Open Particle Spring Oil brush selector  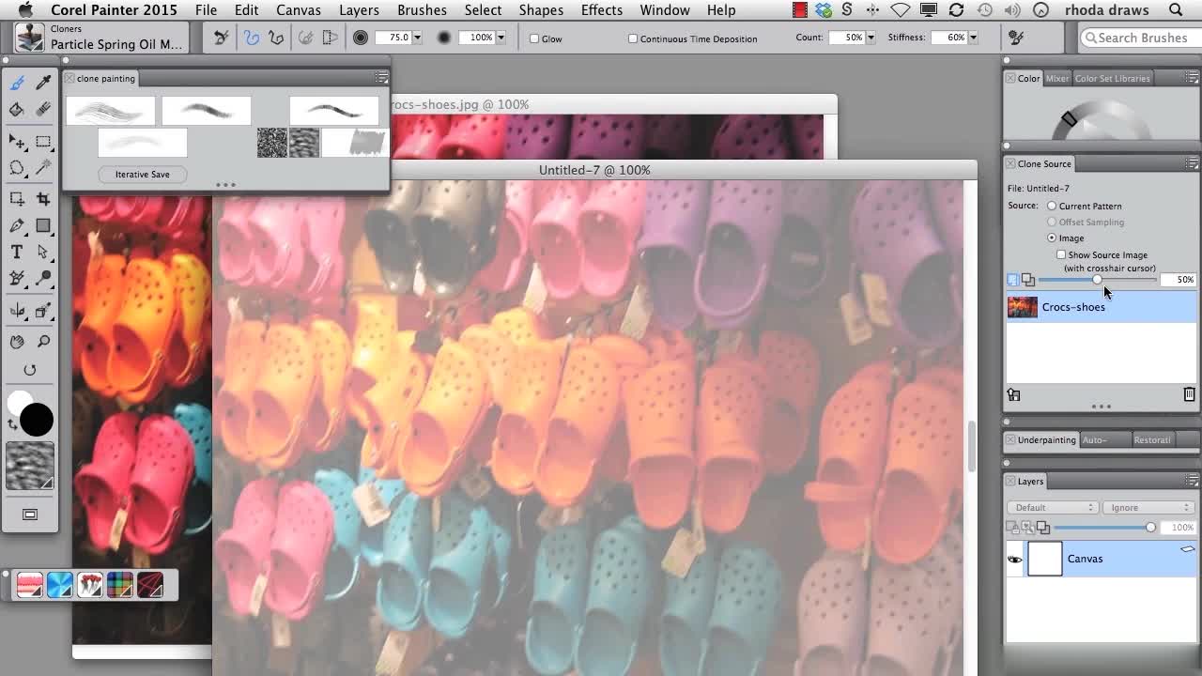click(103, 38)
